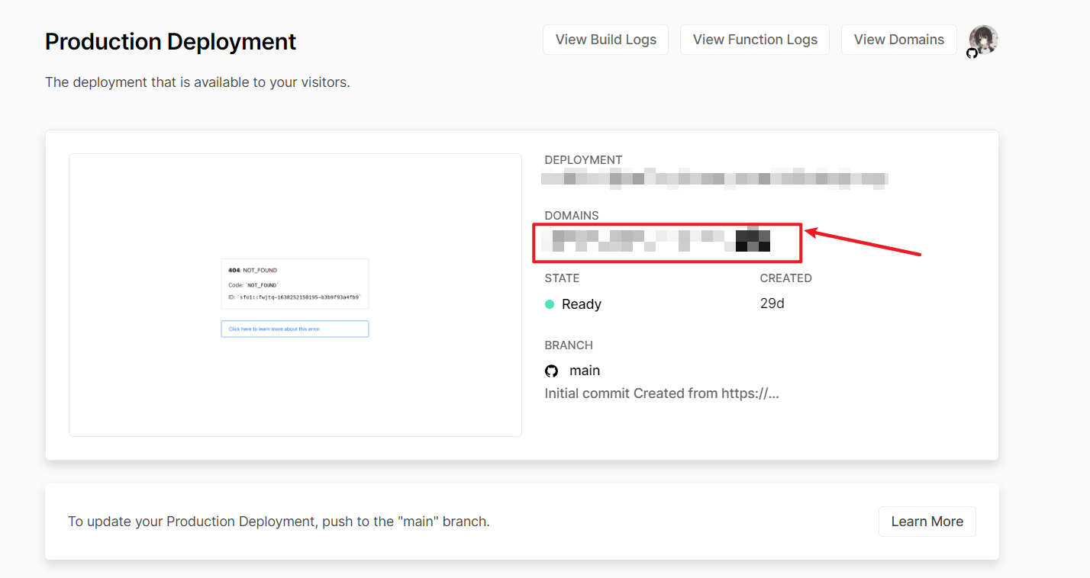Open View Function Logs
1090x578 pixels.
click(x=754, y=40)
